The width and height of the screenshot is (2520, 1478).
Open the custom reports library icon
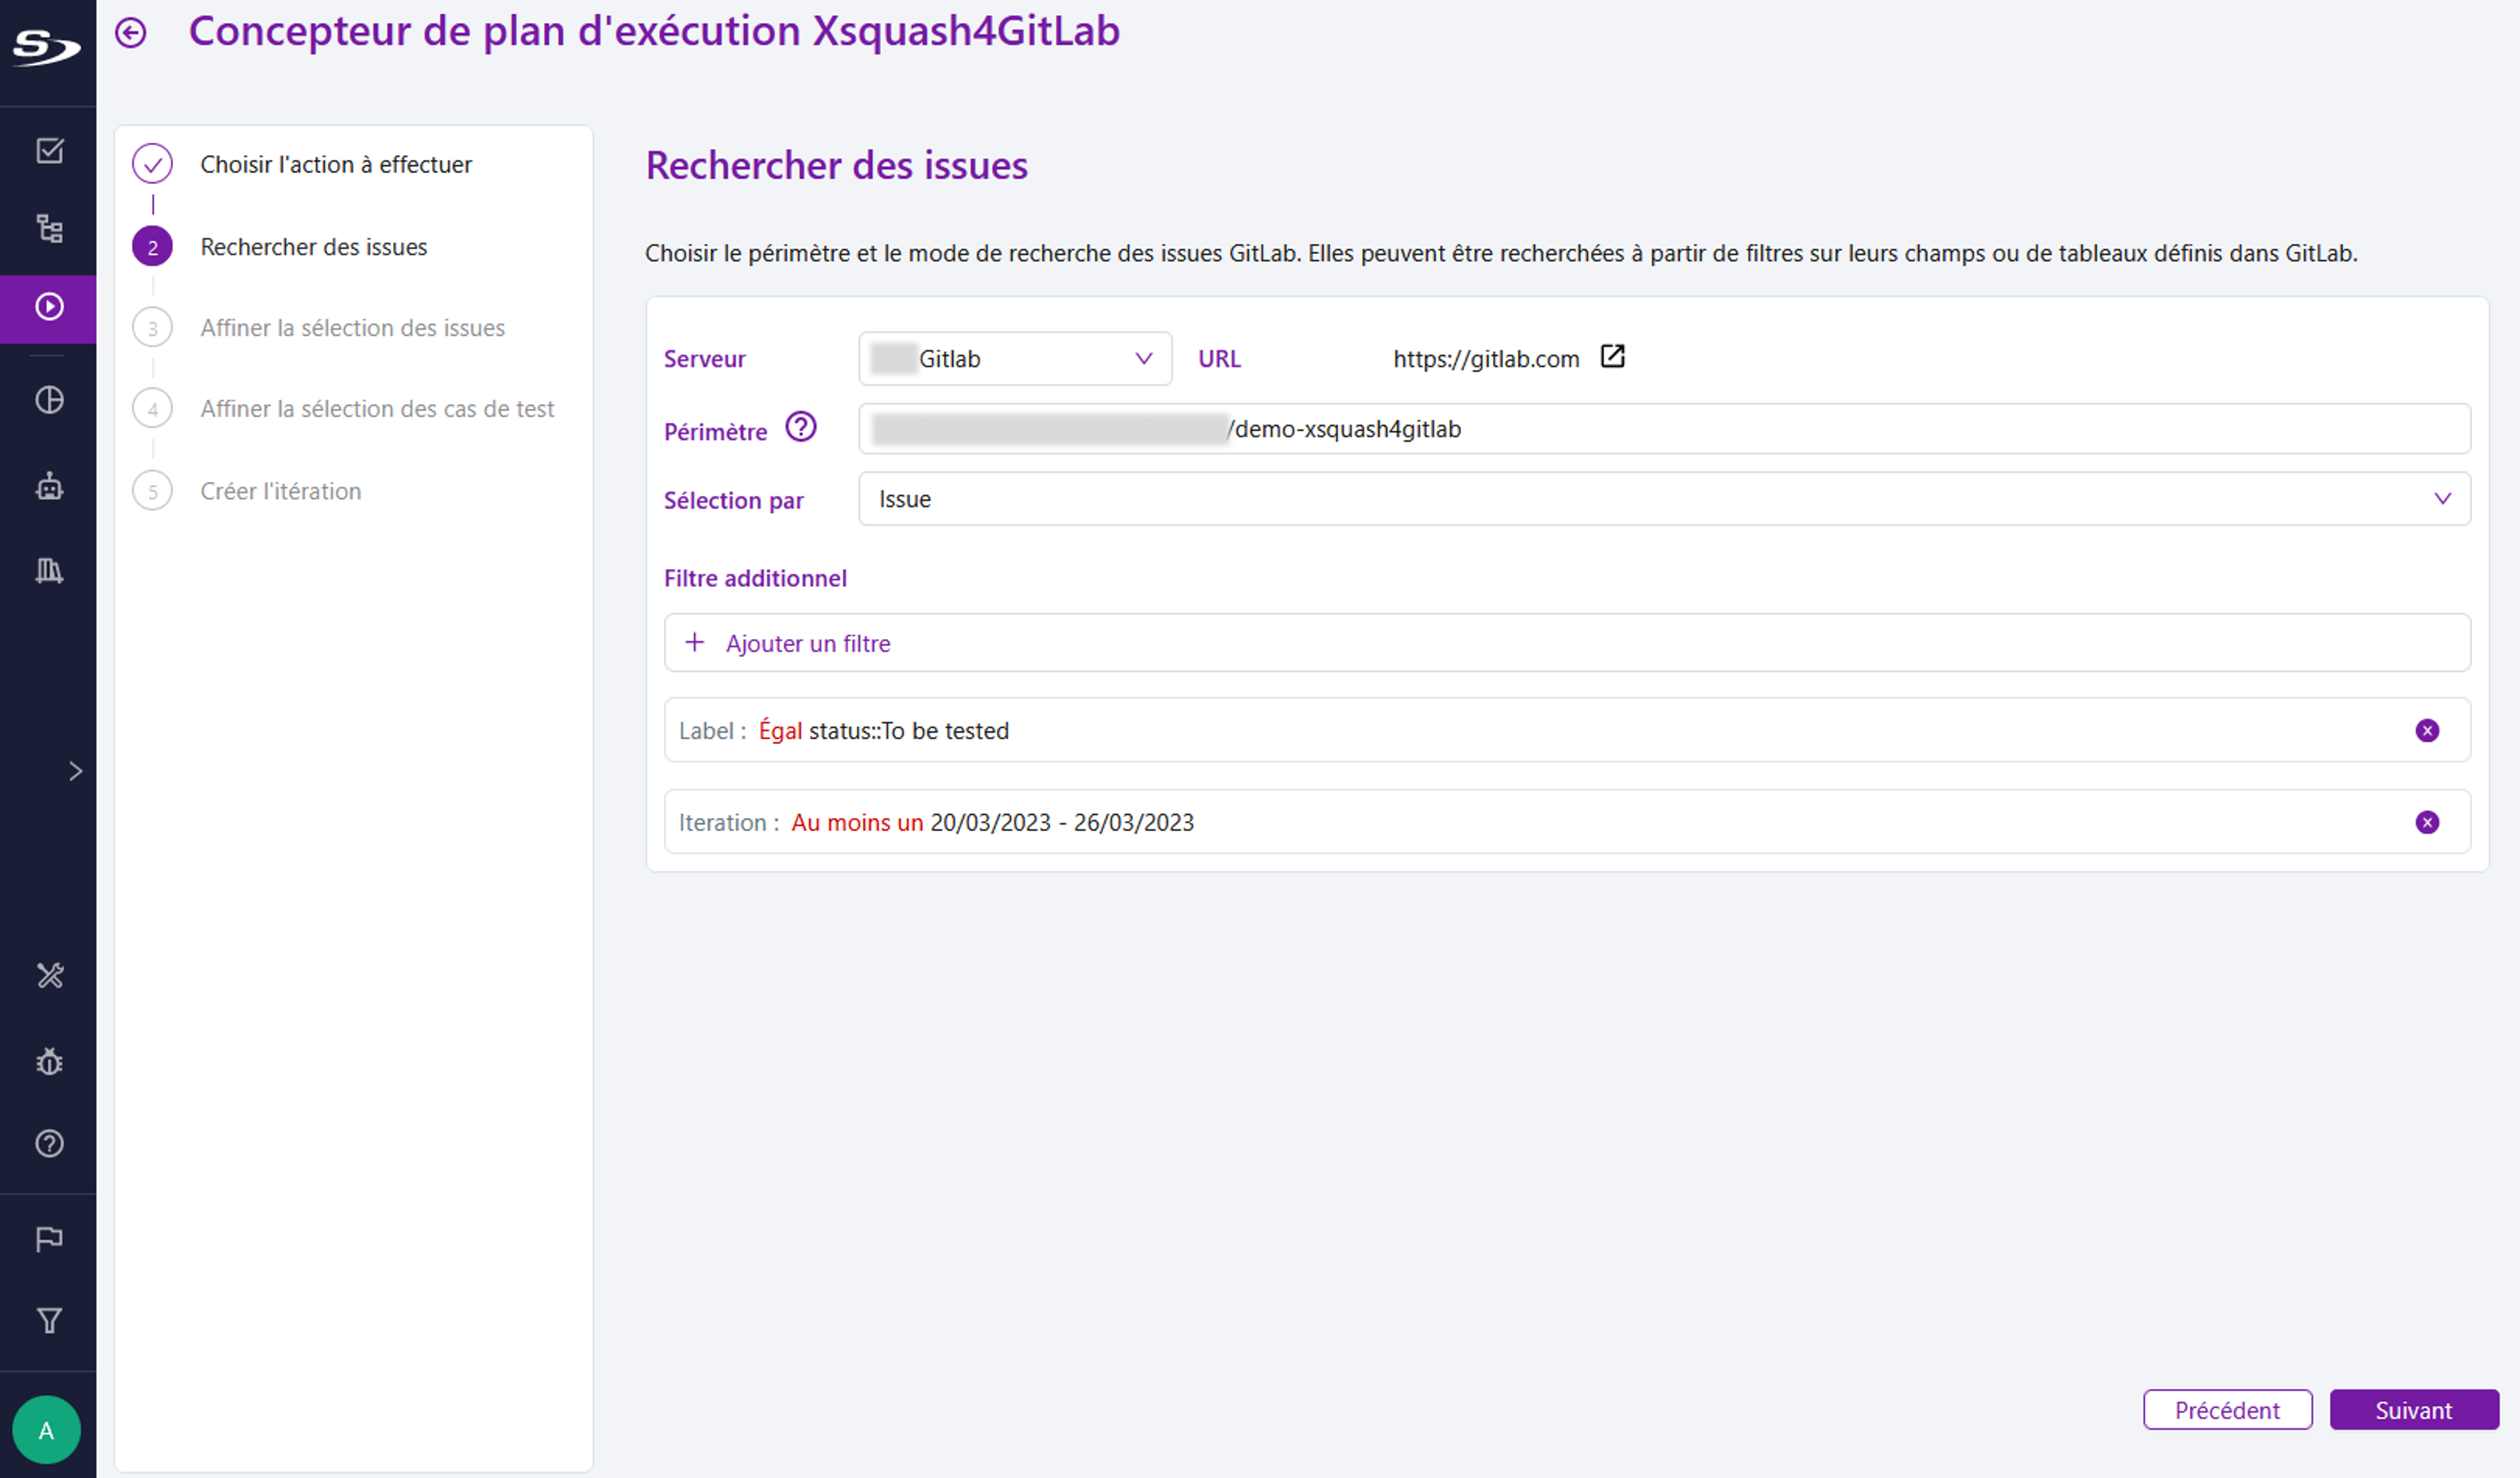pyautogui.click(x=48, y=570)
